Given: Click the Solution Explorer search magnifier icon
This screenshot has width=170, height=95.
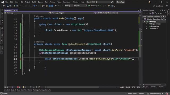Looking at the screenshot, I should [x=164, y=16].
